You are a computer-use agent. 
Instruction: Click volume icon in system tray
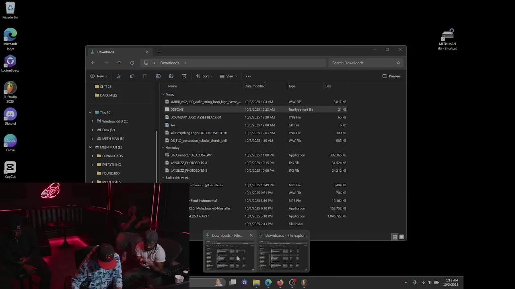[430, 283]
